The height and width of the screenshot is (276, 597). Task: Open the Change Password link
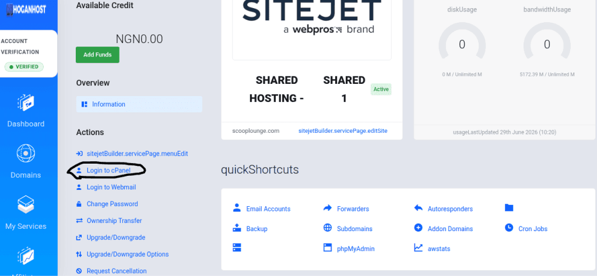tap(113, 204)
